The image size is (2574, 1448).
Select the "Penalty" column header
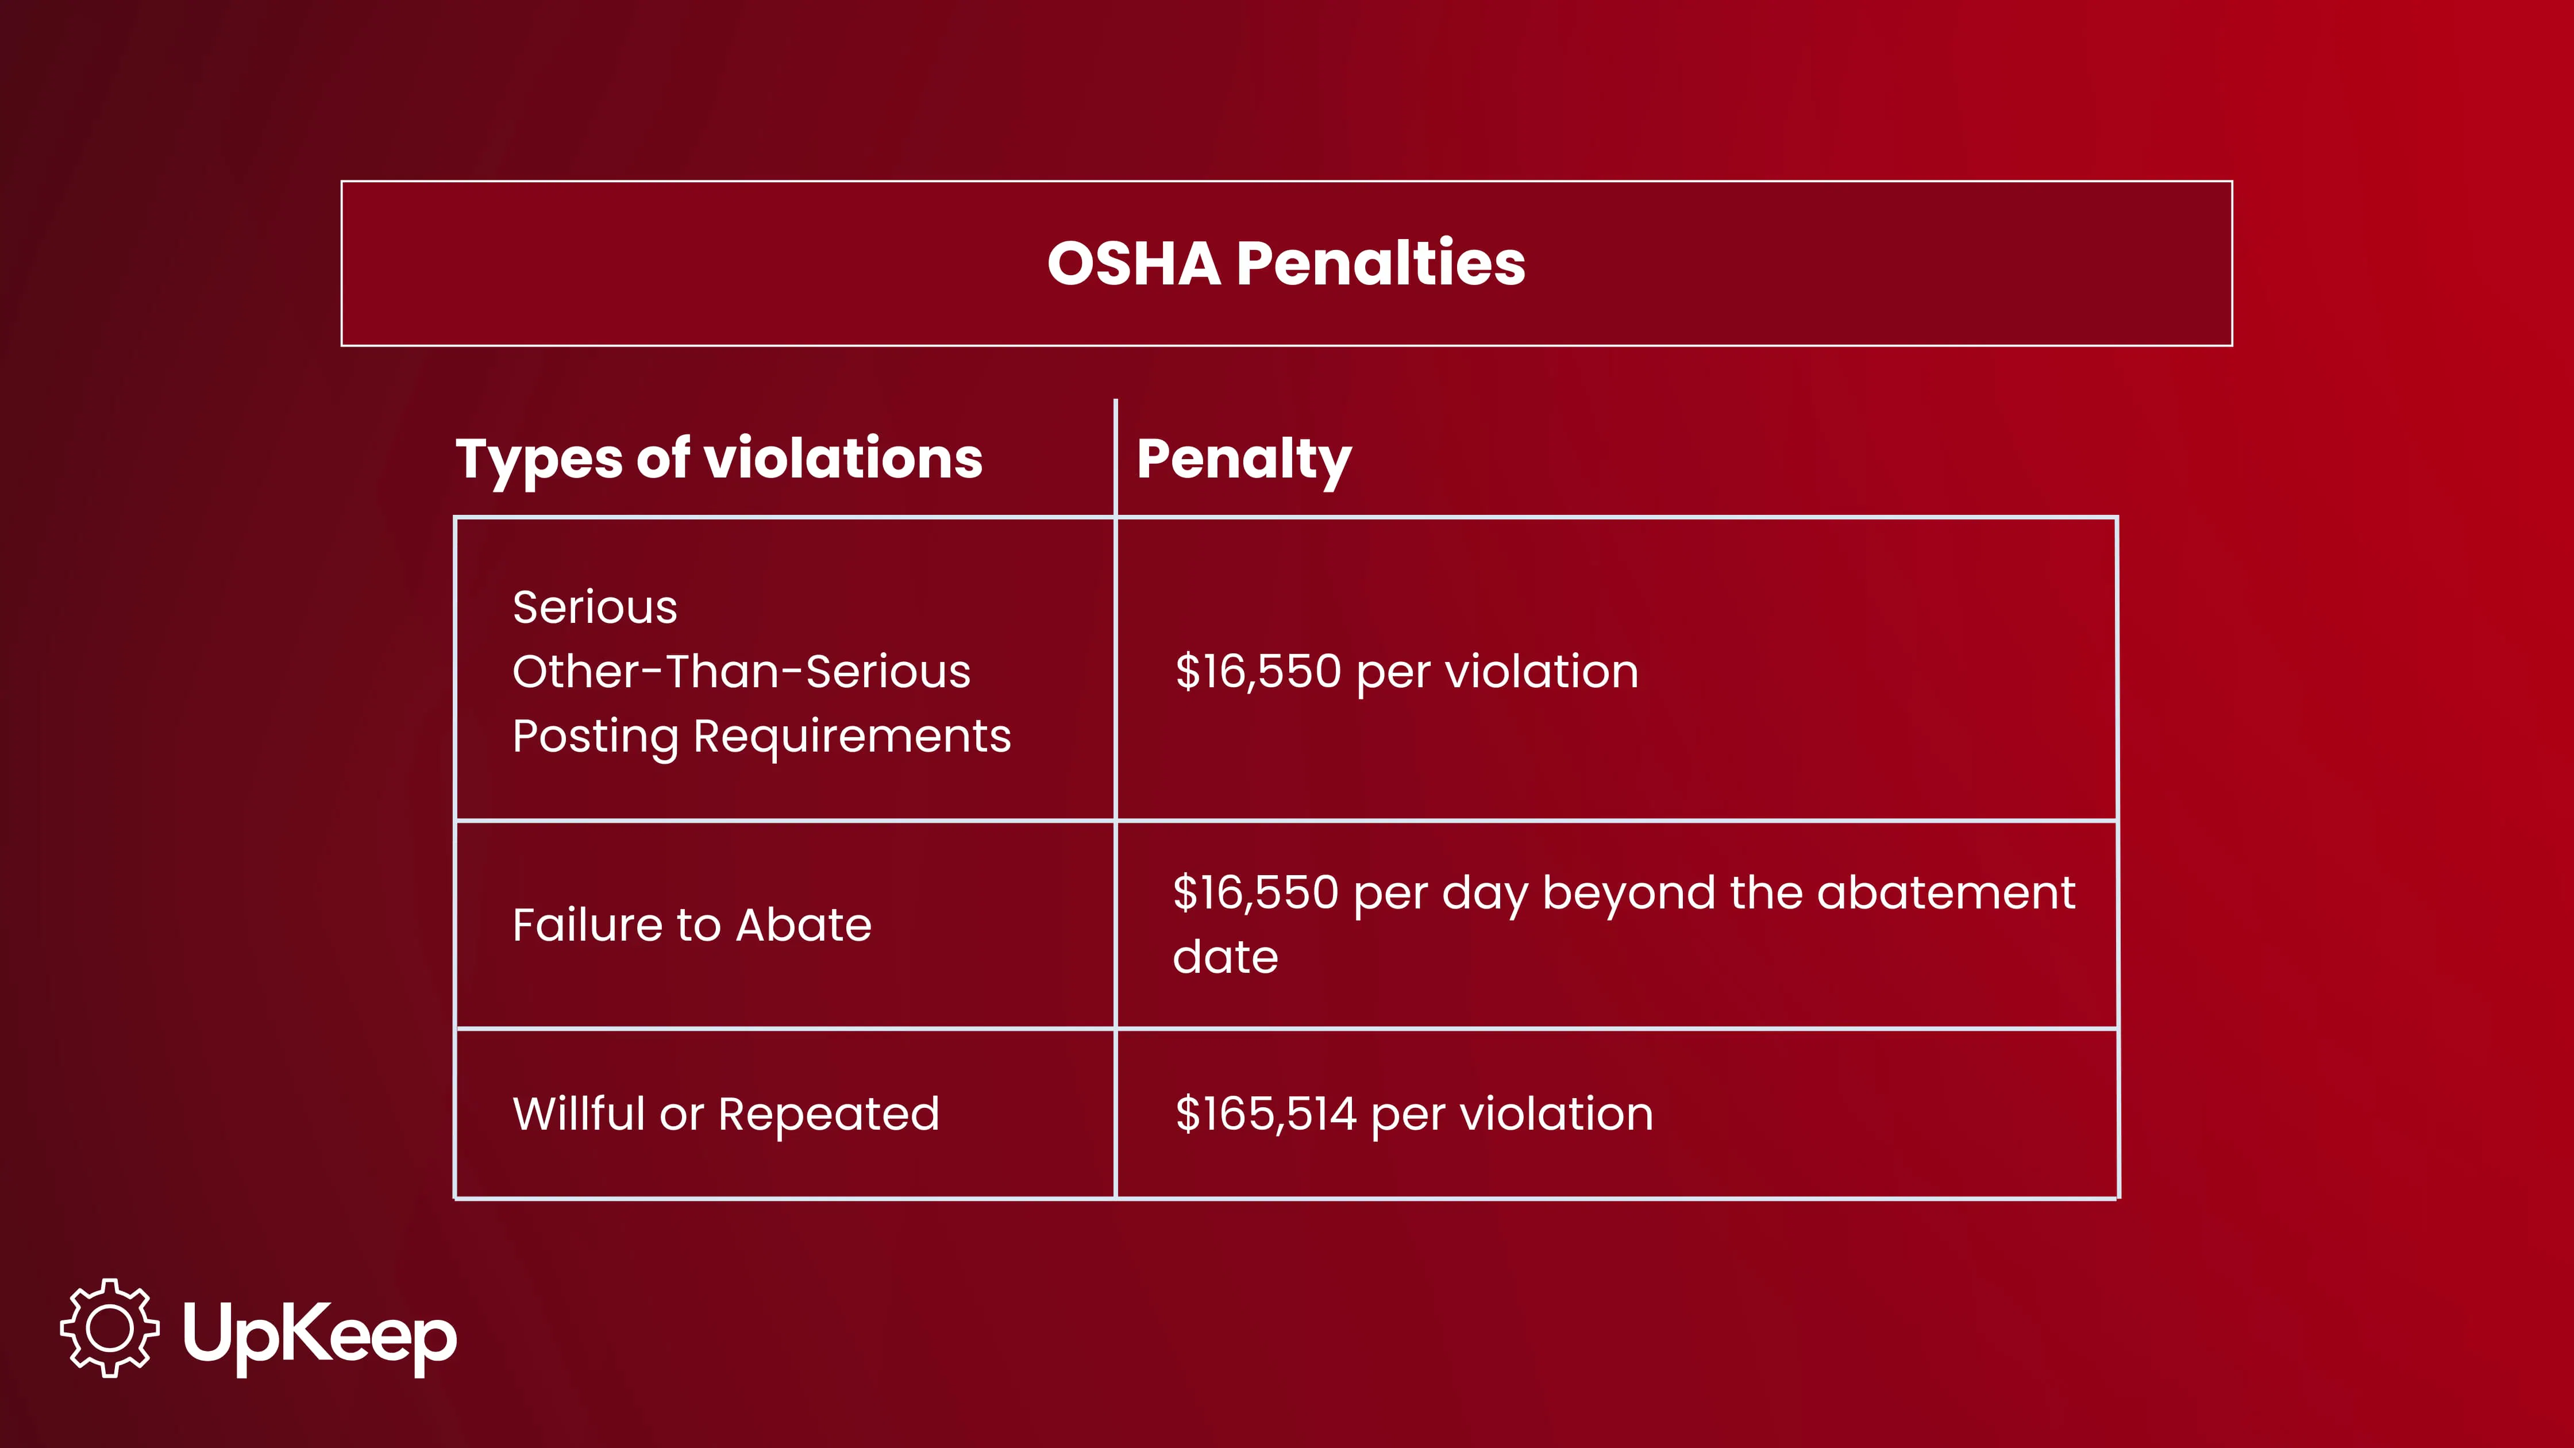1244,460
